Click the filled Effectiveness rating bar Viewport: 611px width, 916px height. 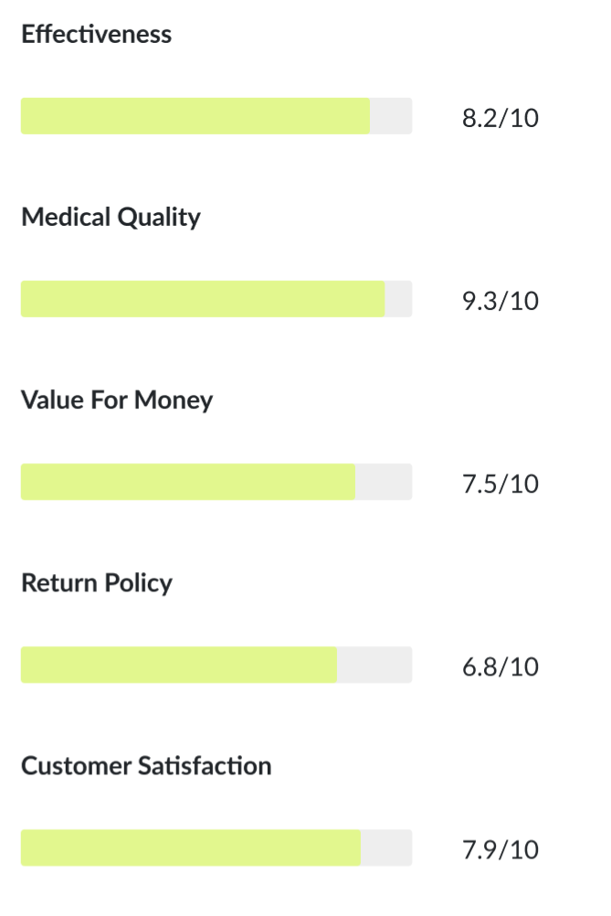click(195, 116)
